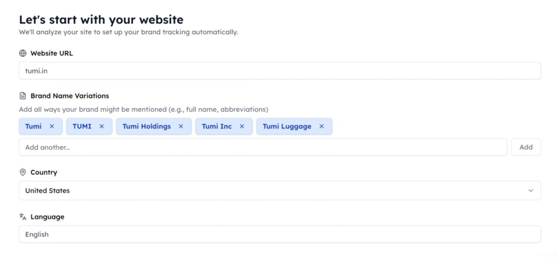Remove the "Tumi Holdings" tag
558x257 pixels.
(181, 126)
